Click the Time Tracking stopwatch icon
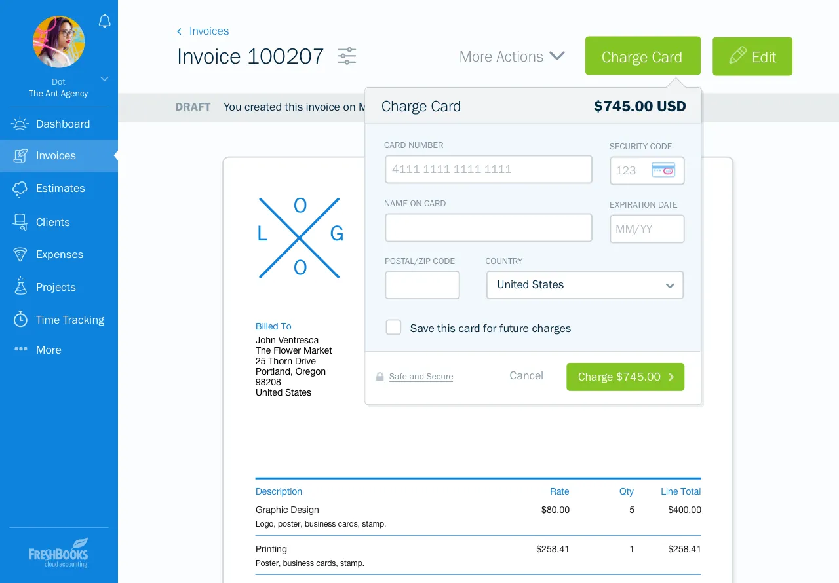 point(20,320)
